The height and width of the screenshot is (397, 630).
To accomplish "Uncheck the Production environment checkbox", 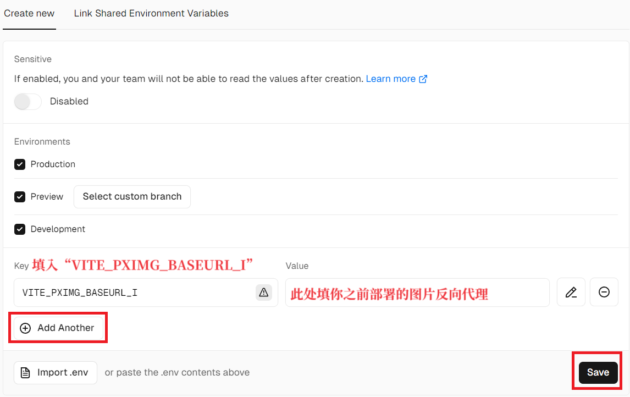I will pyautogui.click(x=20, y=164).
